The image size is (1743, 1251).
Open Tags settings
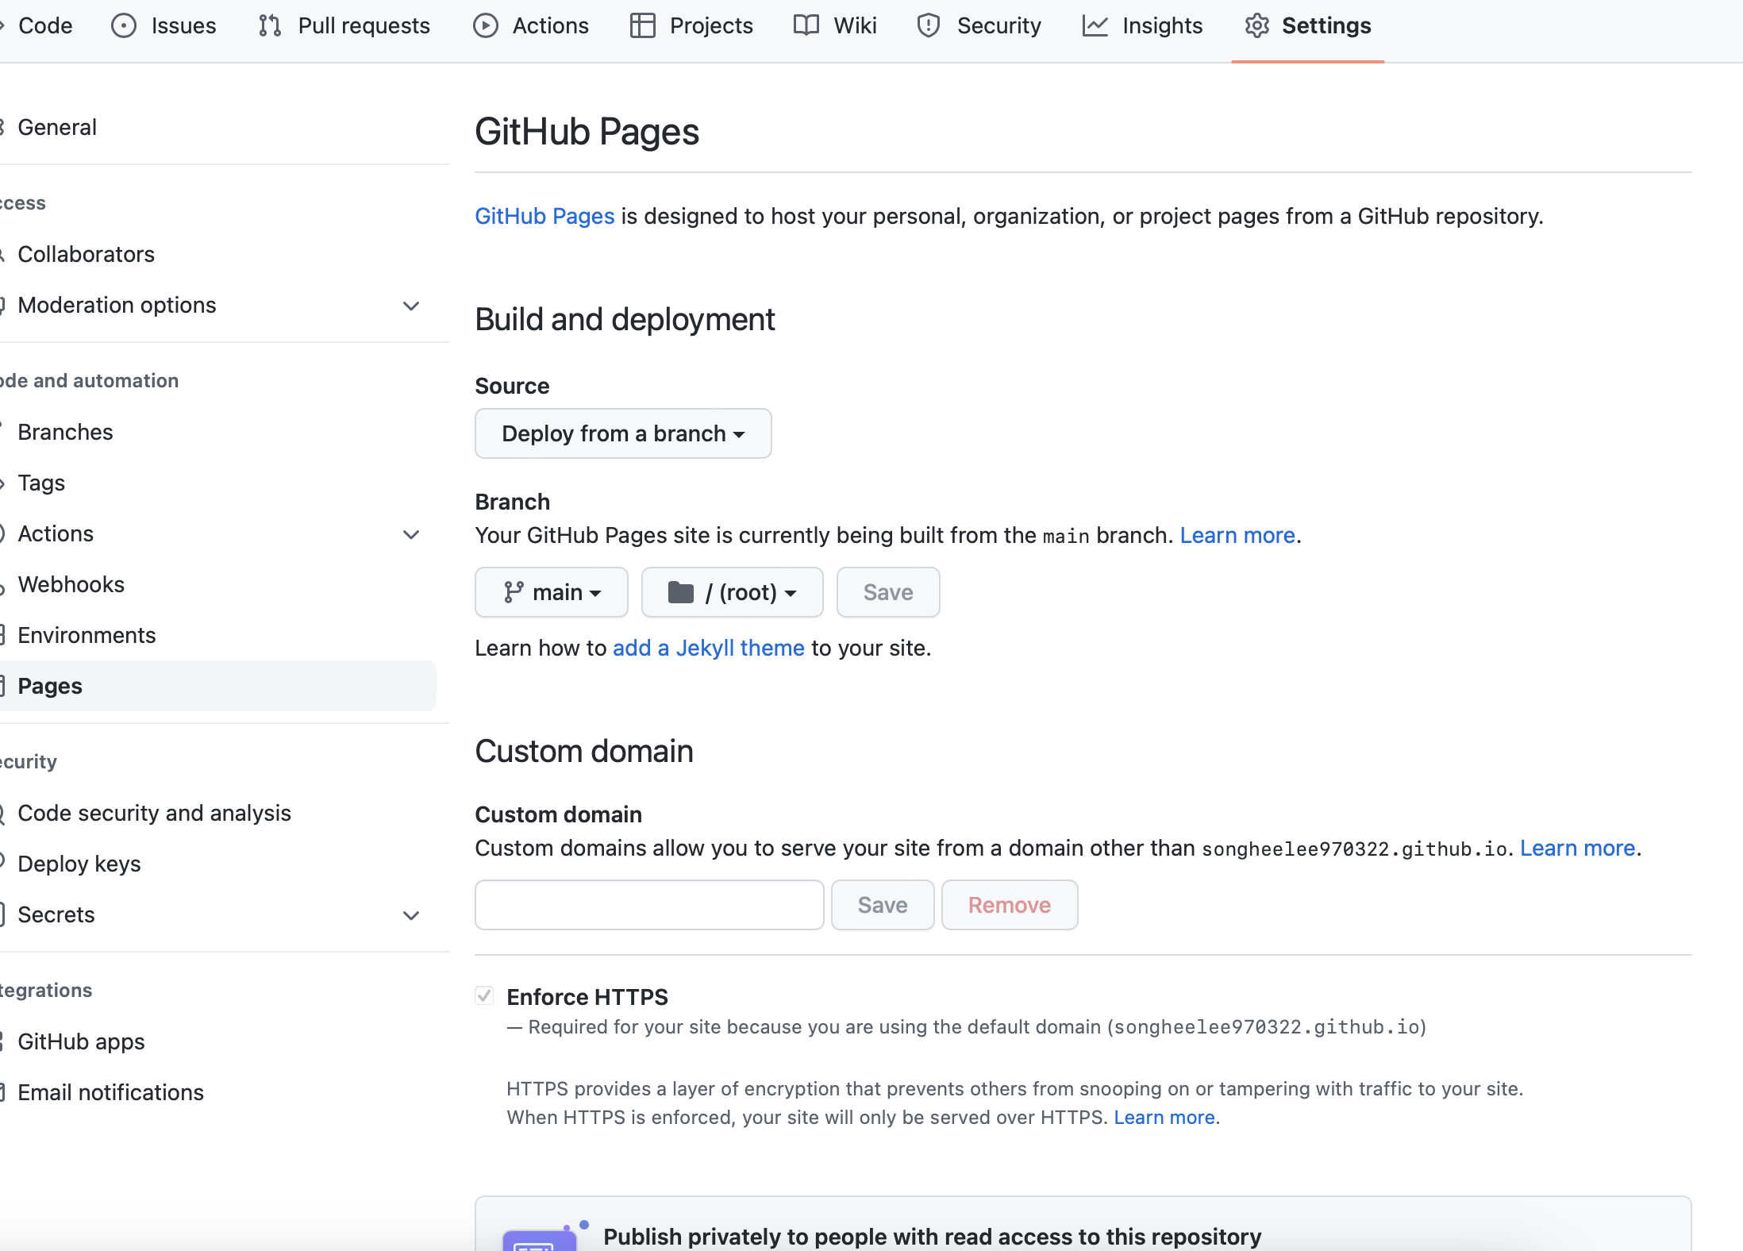pos(218,483)
